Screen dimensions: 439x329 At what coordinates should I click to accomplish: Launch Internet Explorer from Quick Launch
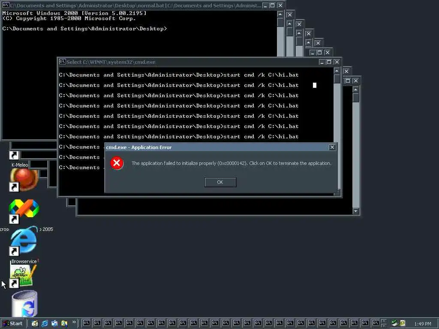[x=45, y=323]
